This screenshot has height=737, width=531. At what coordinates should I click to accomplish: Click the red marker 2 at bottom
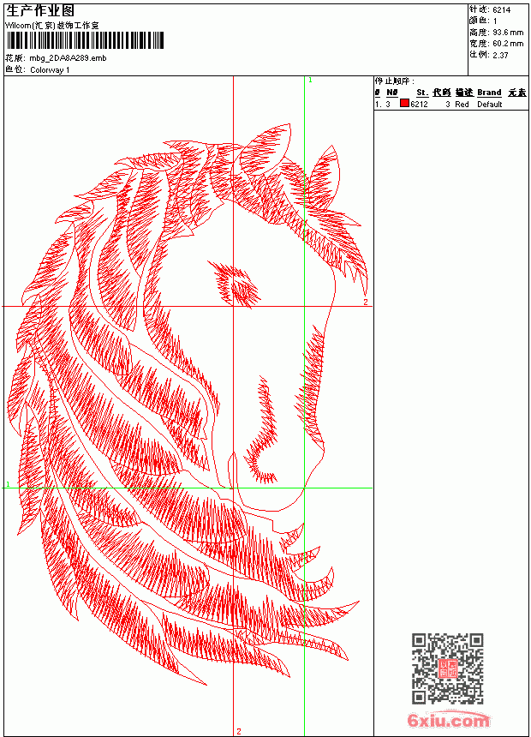(x=239, y=731)
